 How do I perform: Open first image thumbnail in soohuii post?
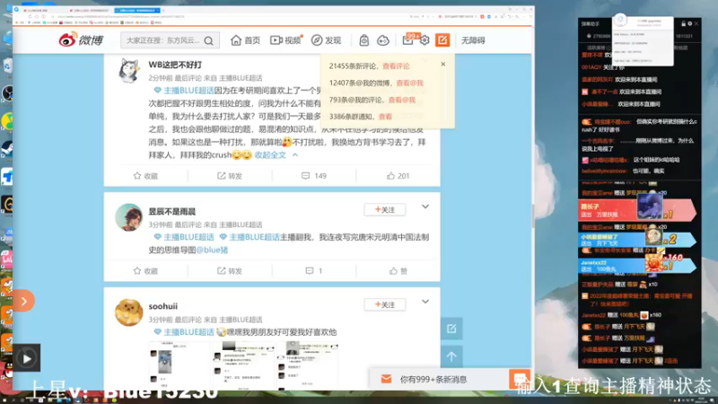coord(179,364)
